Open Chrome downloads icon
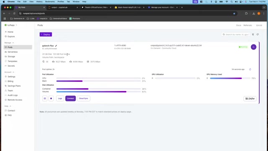This screenshot has width=268, height=151. pos(254,13)
